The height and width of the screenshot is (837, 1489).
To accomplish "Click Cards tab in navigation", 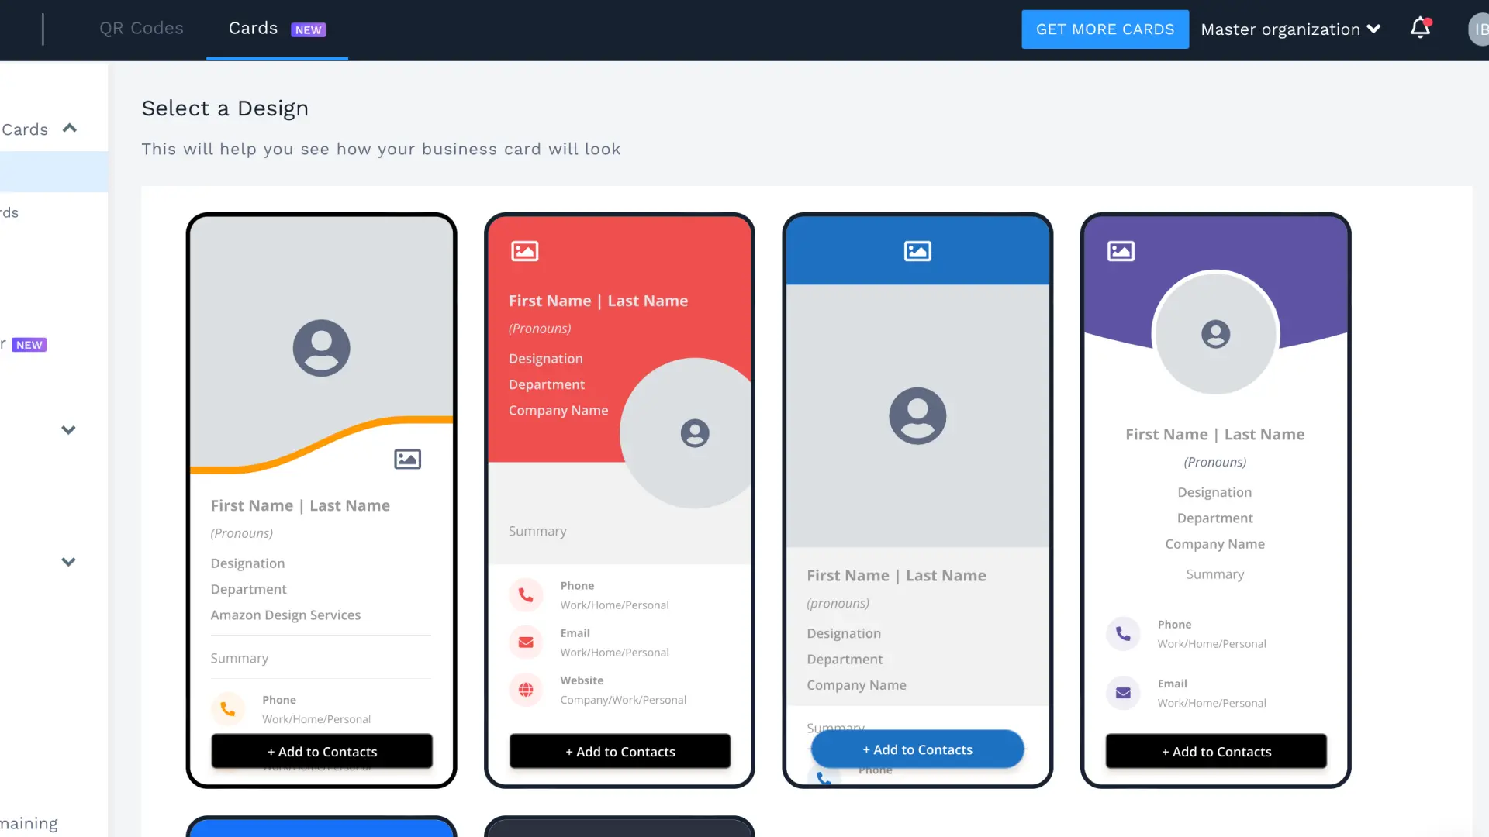I will pyautogui.click(x=253, y=28).
